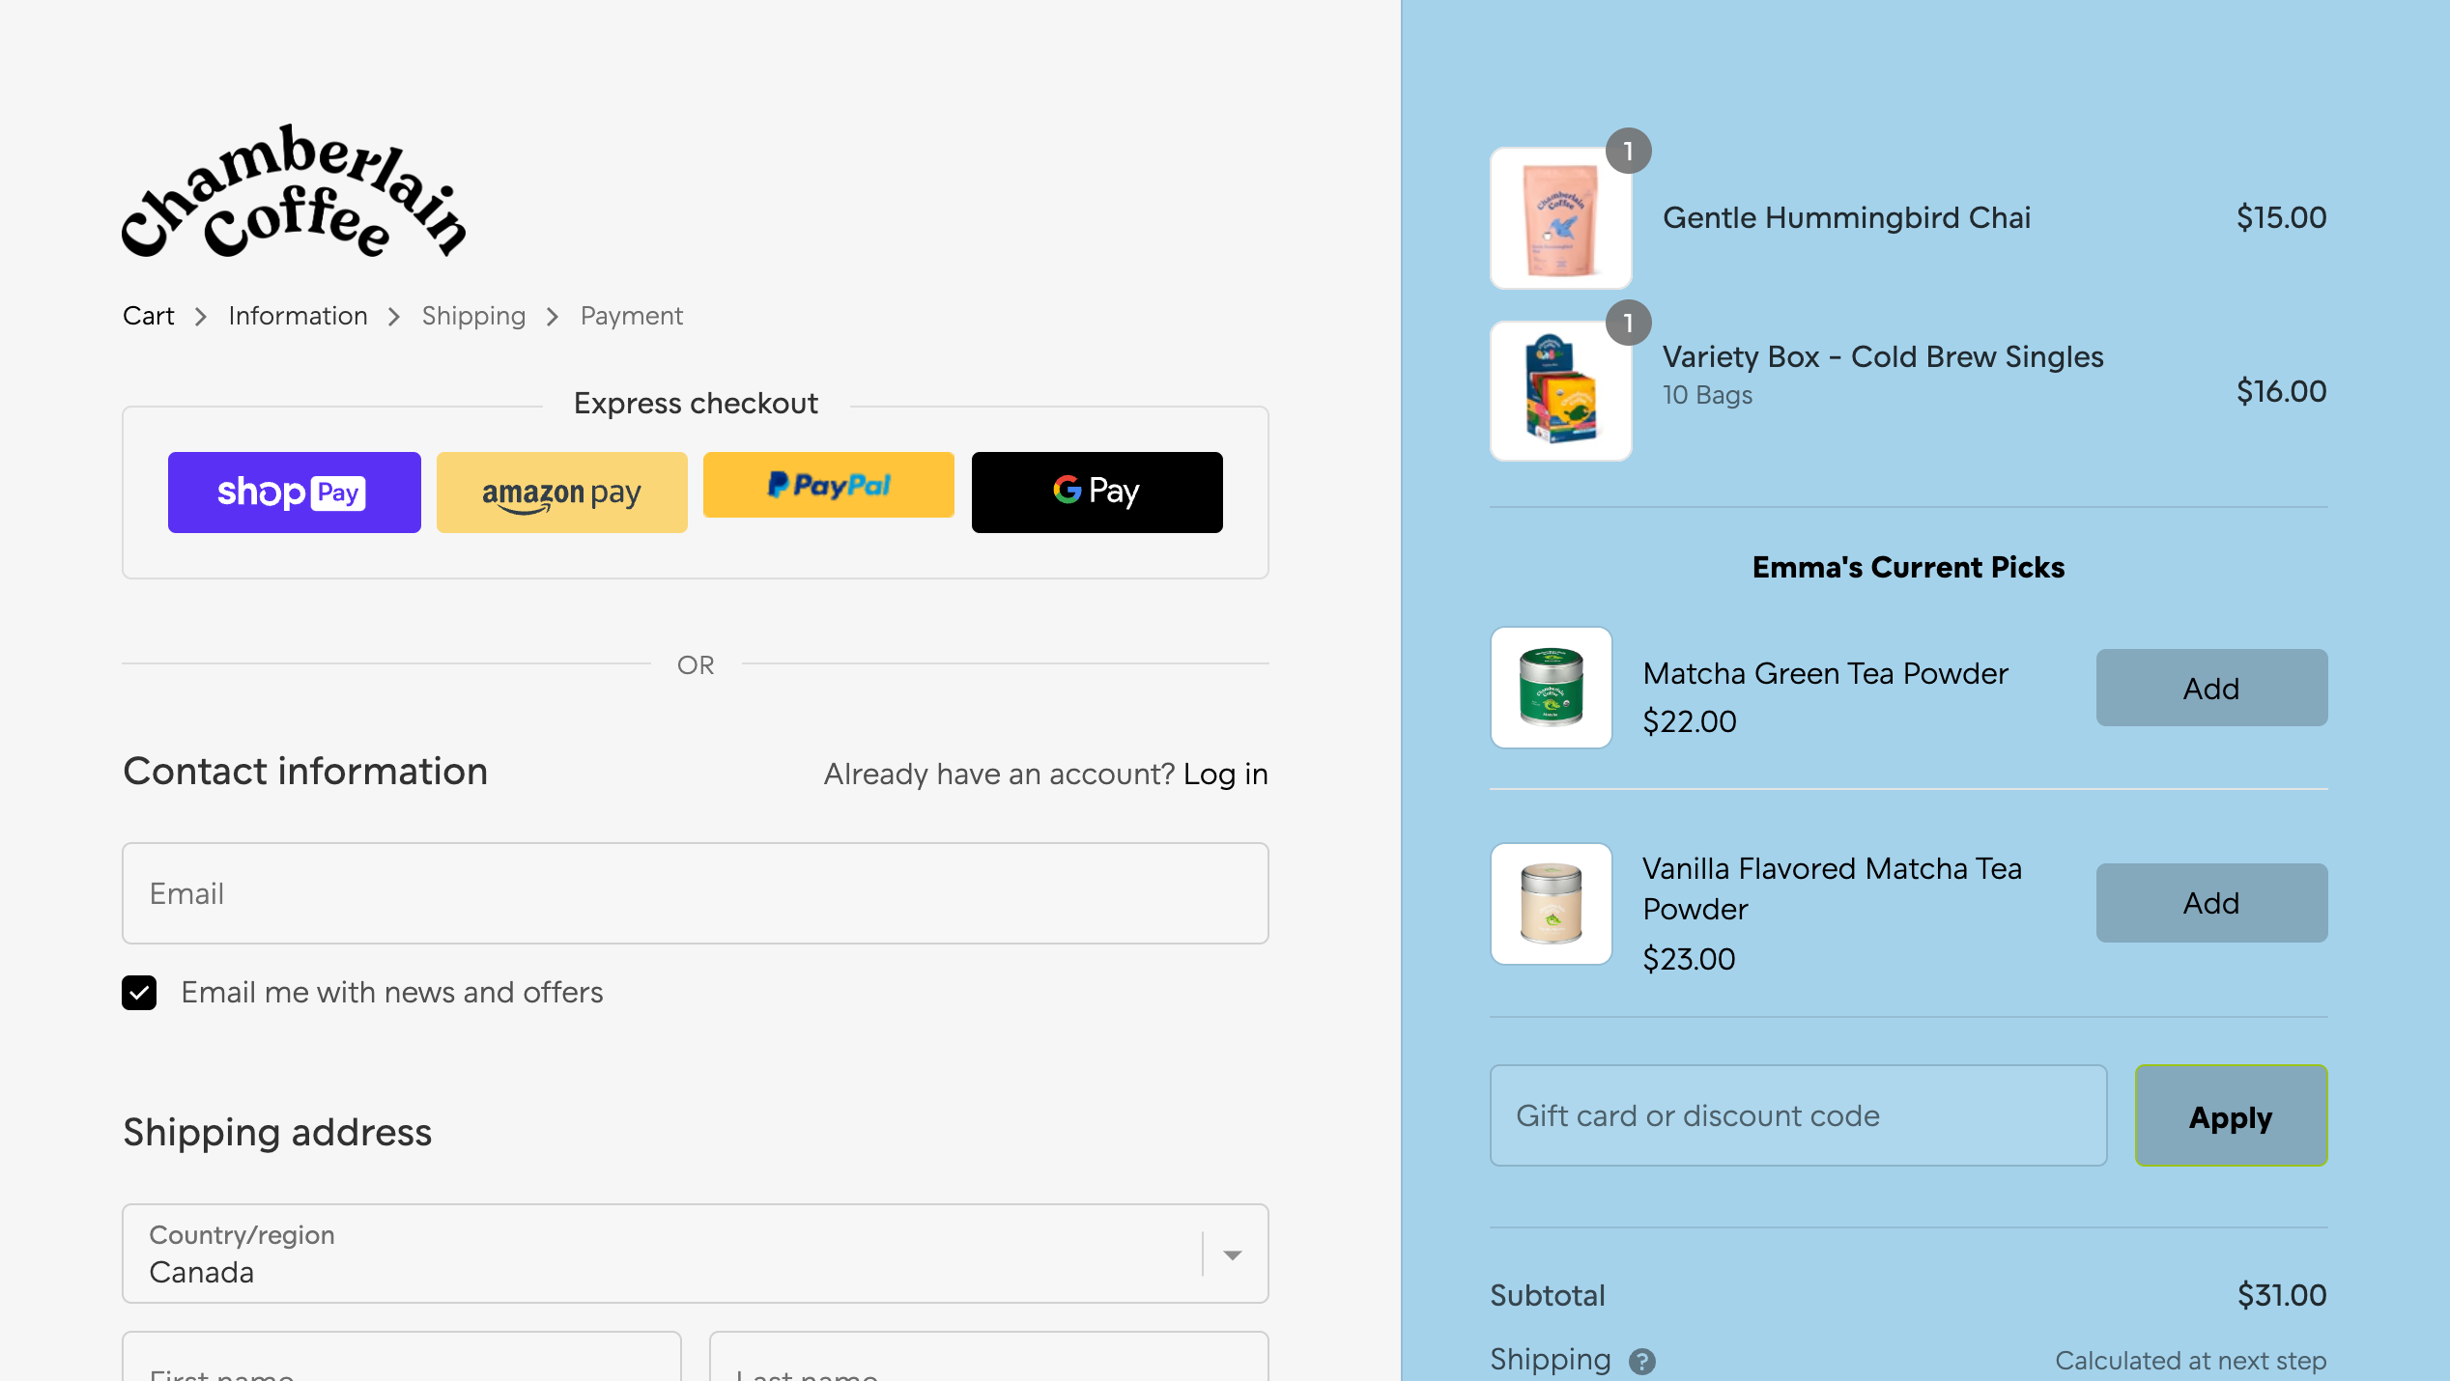Focus the gift card or discount code field
The image size is (2450, 1381).
point(1799,1115)
